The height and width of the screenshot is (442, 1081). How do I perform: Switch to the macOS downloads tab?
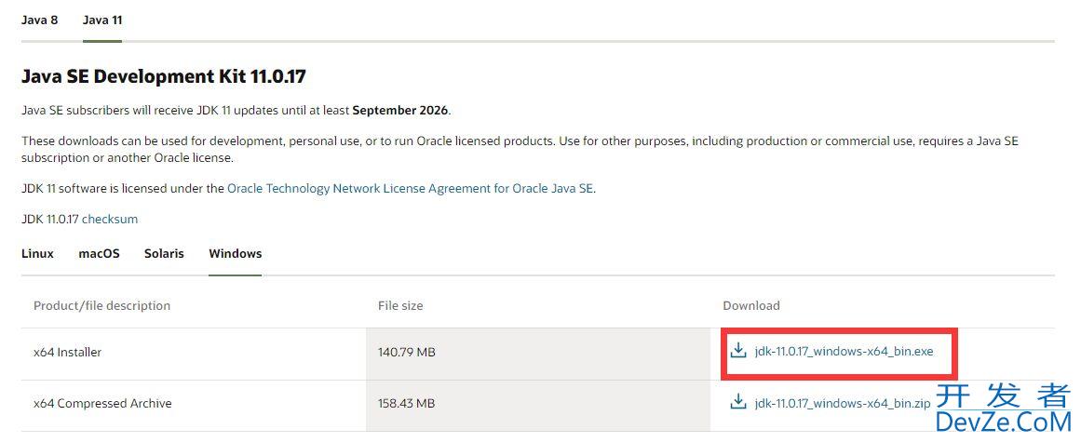pyautogui.click(x=100, y=253)
